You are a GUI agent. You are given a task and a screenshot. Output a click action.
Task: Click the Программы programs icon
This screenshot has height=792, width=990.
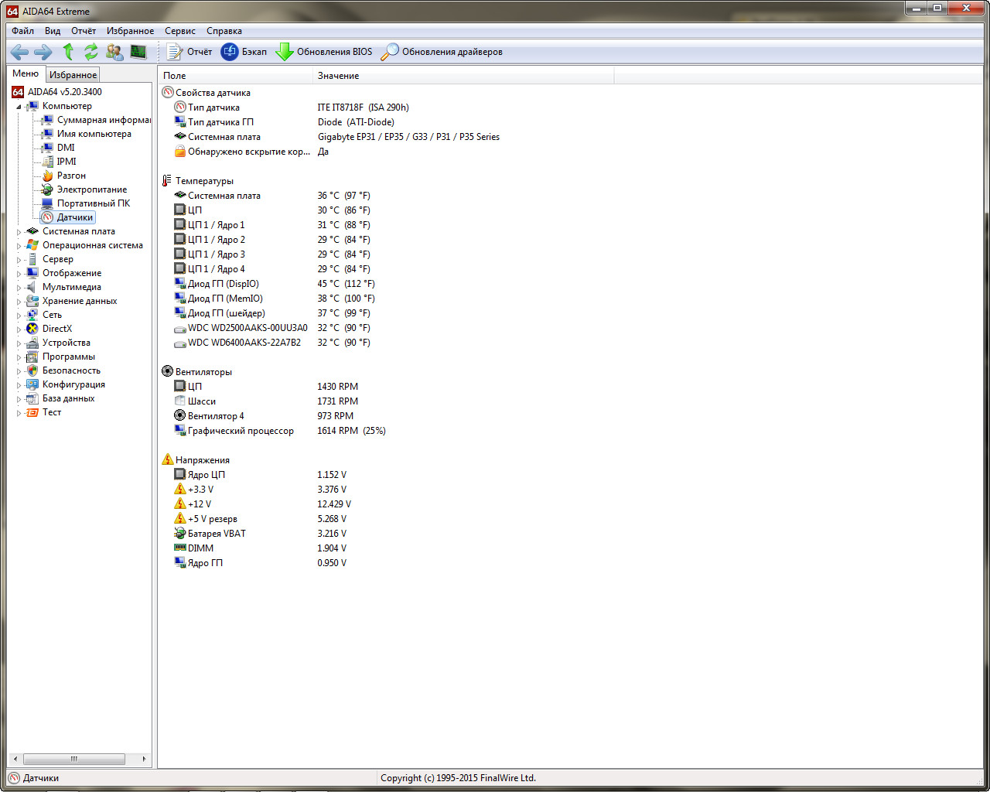[x=32, y=357]
